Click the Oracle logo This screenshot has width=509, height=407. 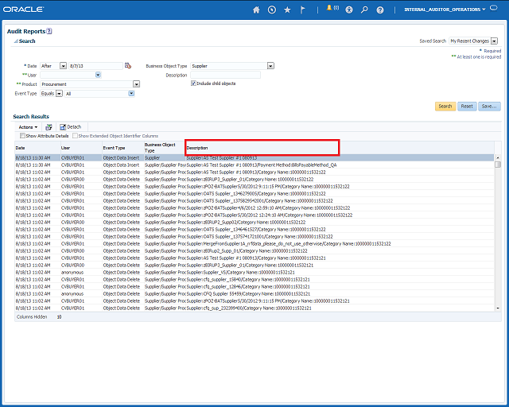[x=23, y=10]
